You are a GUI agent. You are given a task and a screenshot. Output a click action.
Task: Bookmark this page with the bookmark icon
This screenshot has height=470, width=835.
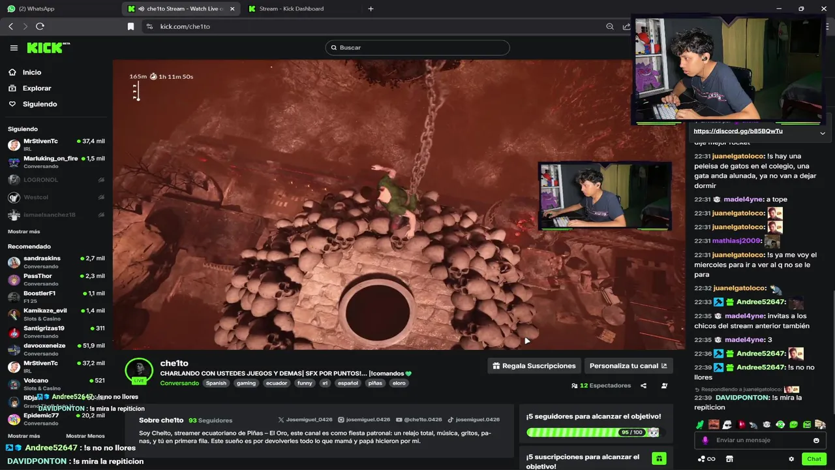(130, 26)
